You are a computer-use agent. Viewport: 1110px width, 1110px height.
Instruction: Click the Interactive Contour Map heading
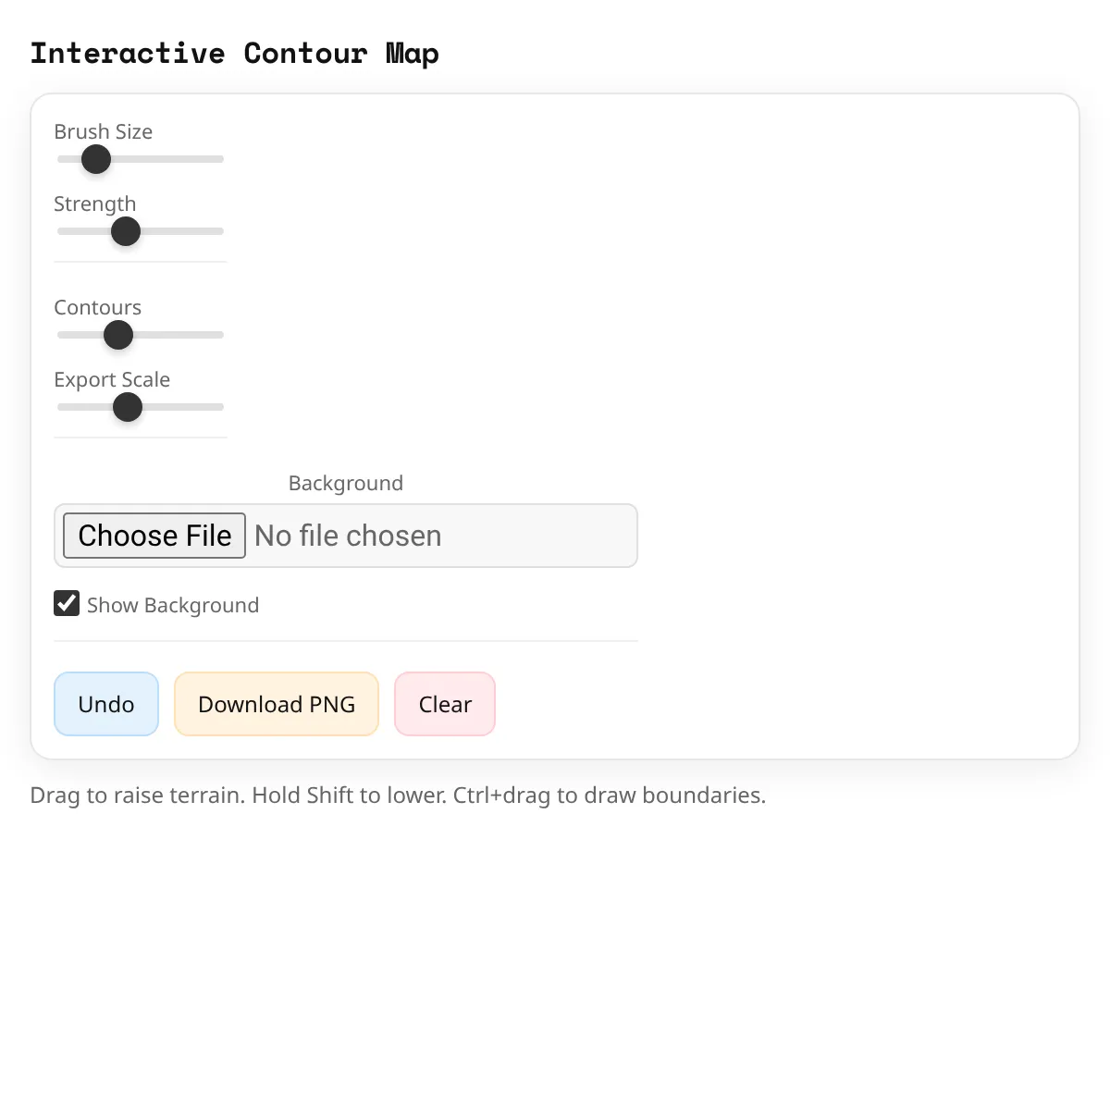pos(234,54)
